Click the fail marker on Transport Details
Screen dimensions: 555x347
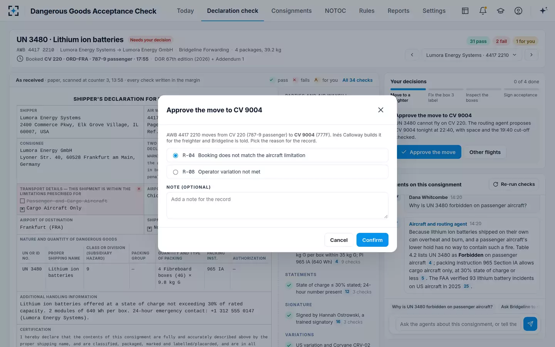point(139,189)
